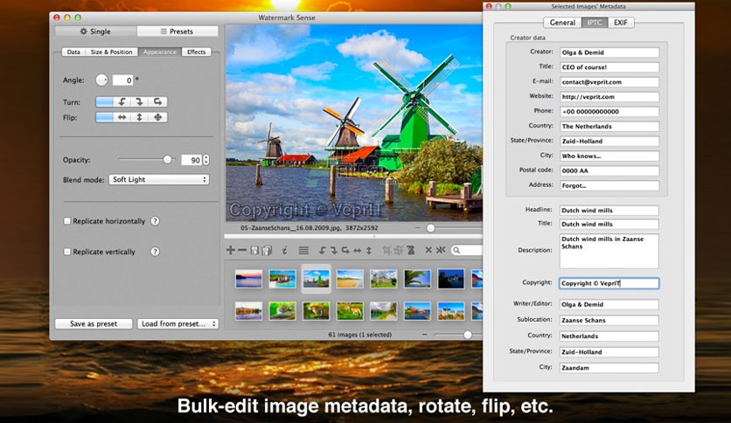Save image using the single floppy icon
731x423 pixels.
(x=254, y=250)
